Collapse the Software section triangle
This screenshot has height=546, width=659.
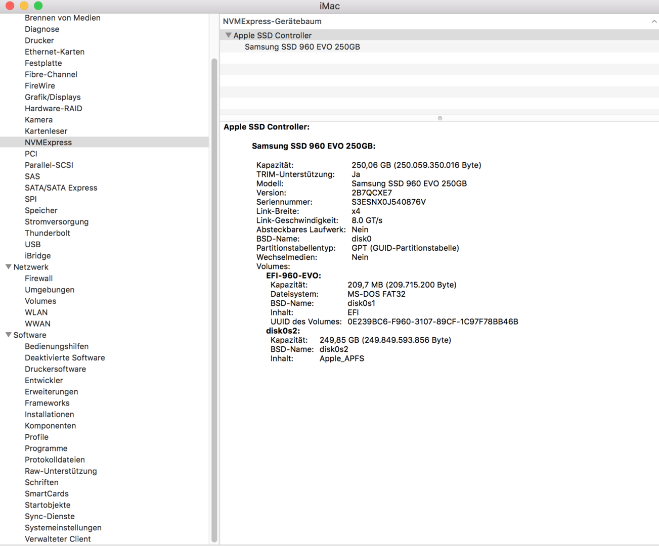point(9,335)
